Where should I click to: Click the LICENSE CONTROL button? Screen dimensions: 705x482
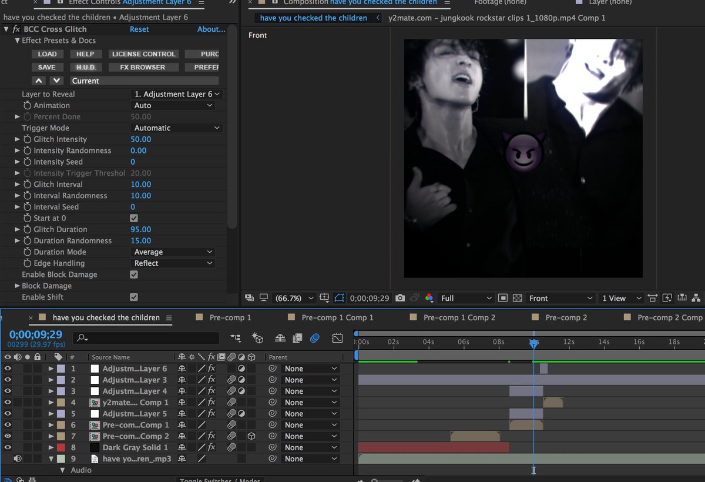[144, 54]
